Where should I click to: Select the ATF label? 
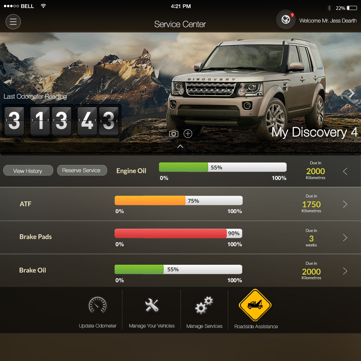25,204
